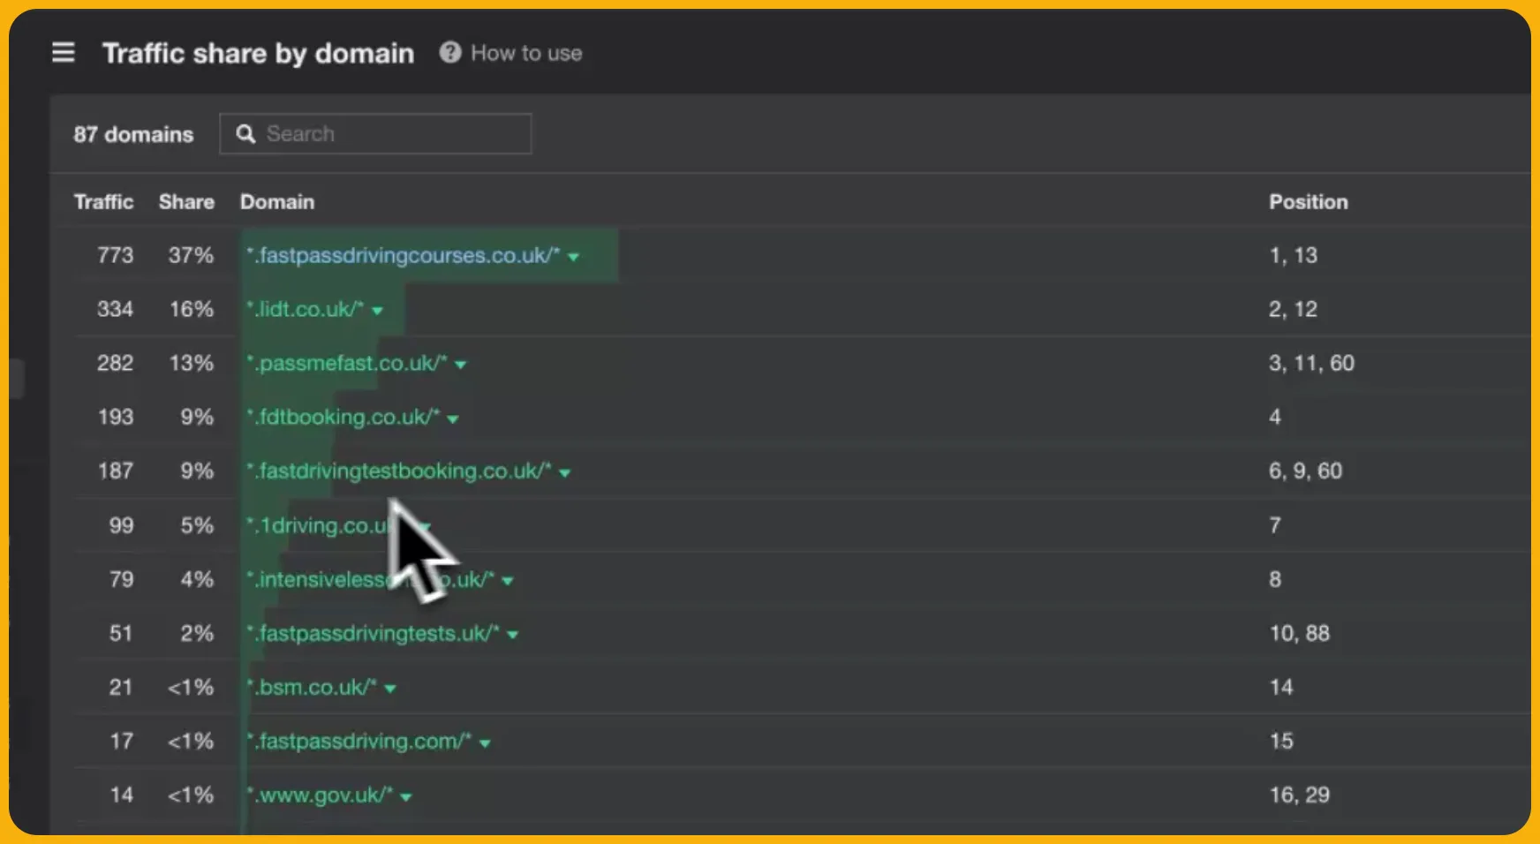The height and width of the screenshot is (844, 1540).
Task: Expand the passmefast.co.uk dropdown arrow
Action: click(460, 365)
